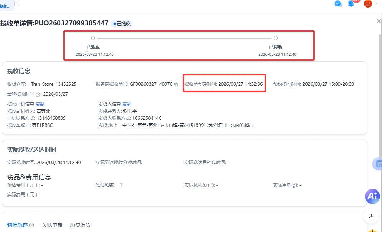Click the red AliExpress account avatar
The image size is (382, 232).
pos(368,4)
